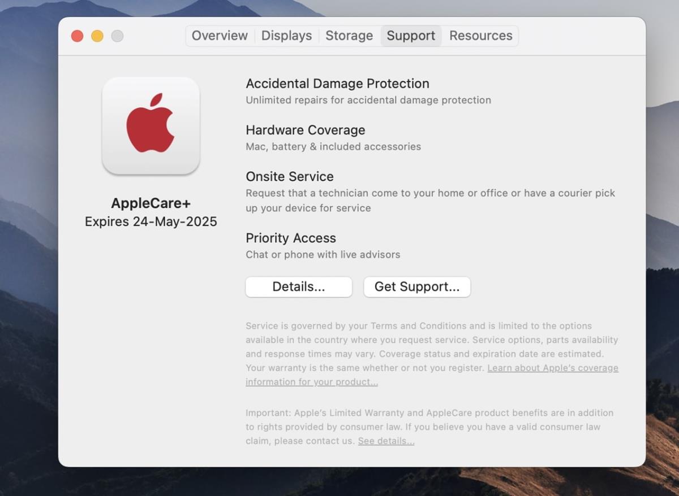Viewport: 679px width, 496px height.
Task: Select the AppleCare+ title text
Action: pos(151,203)
